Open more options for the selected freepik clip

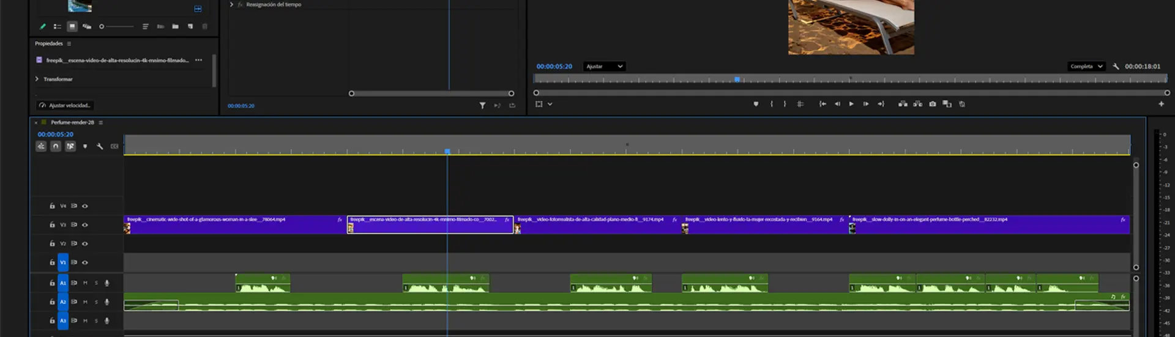pos(198,60)
